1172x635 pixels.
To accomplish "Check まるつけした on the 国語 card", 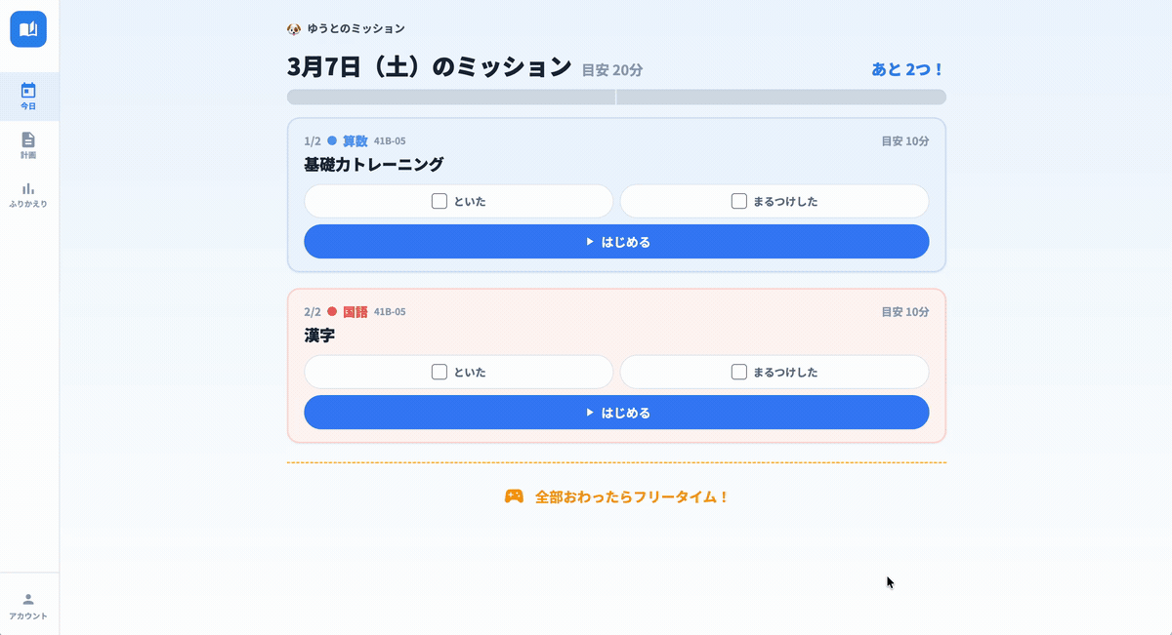I will [739, 372].
